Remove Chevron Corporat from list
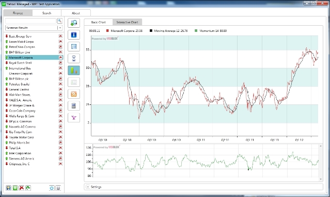The width and height of the screenshot is (330, 197). [60, 74]
